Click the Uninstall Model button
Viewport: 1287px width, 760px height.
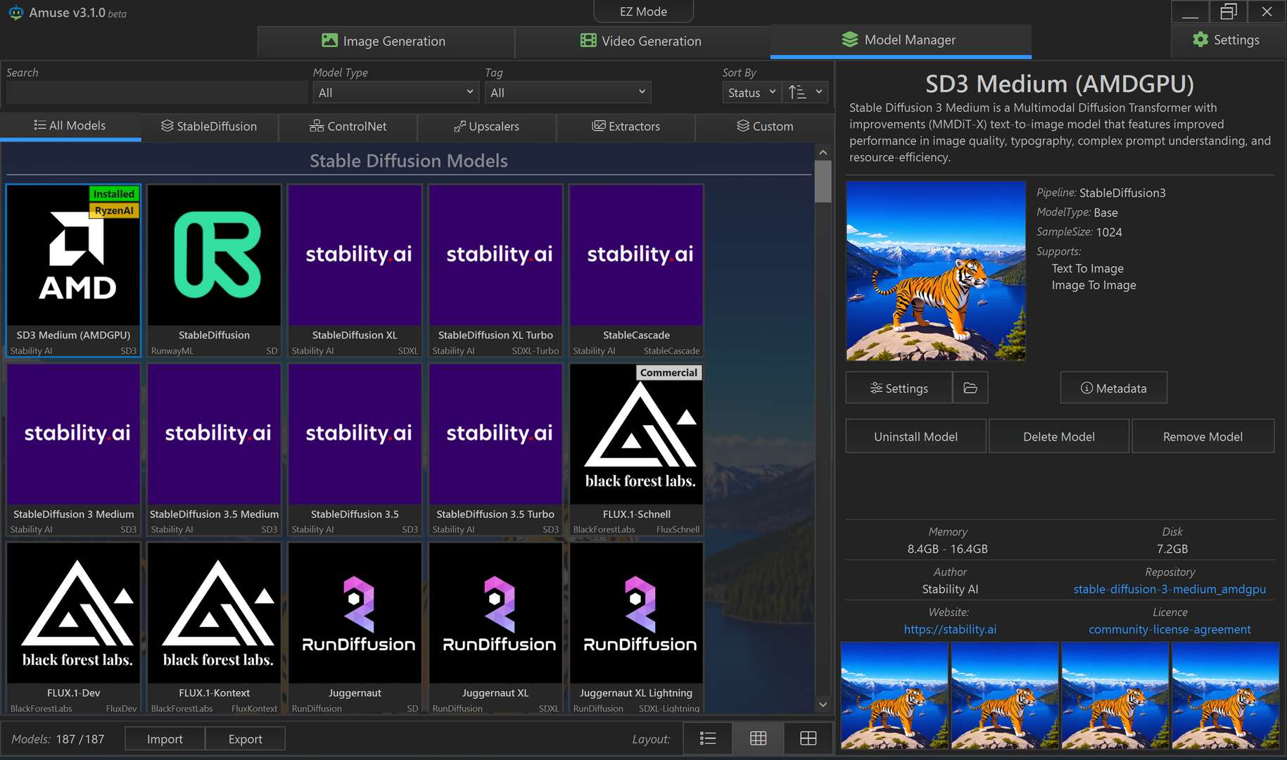(915, 436)
